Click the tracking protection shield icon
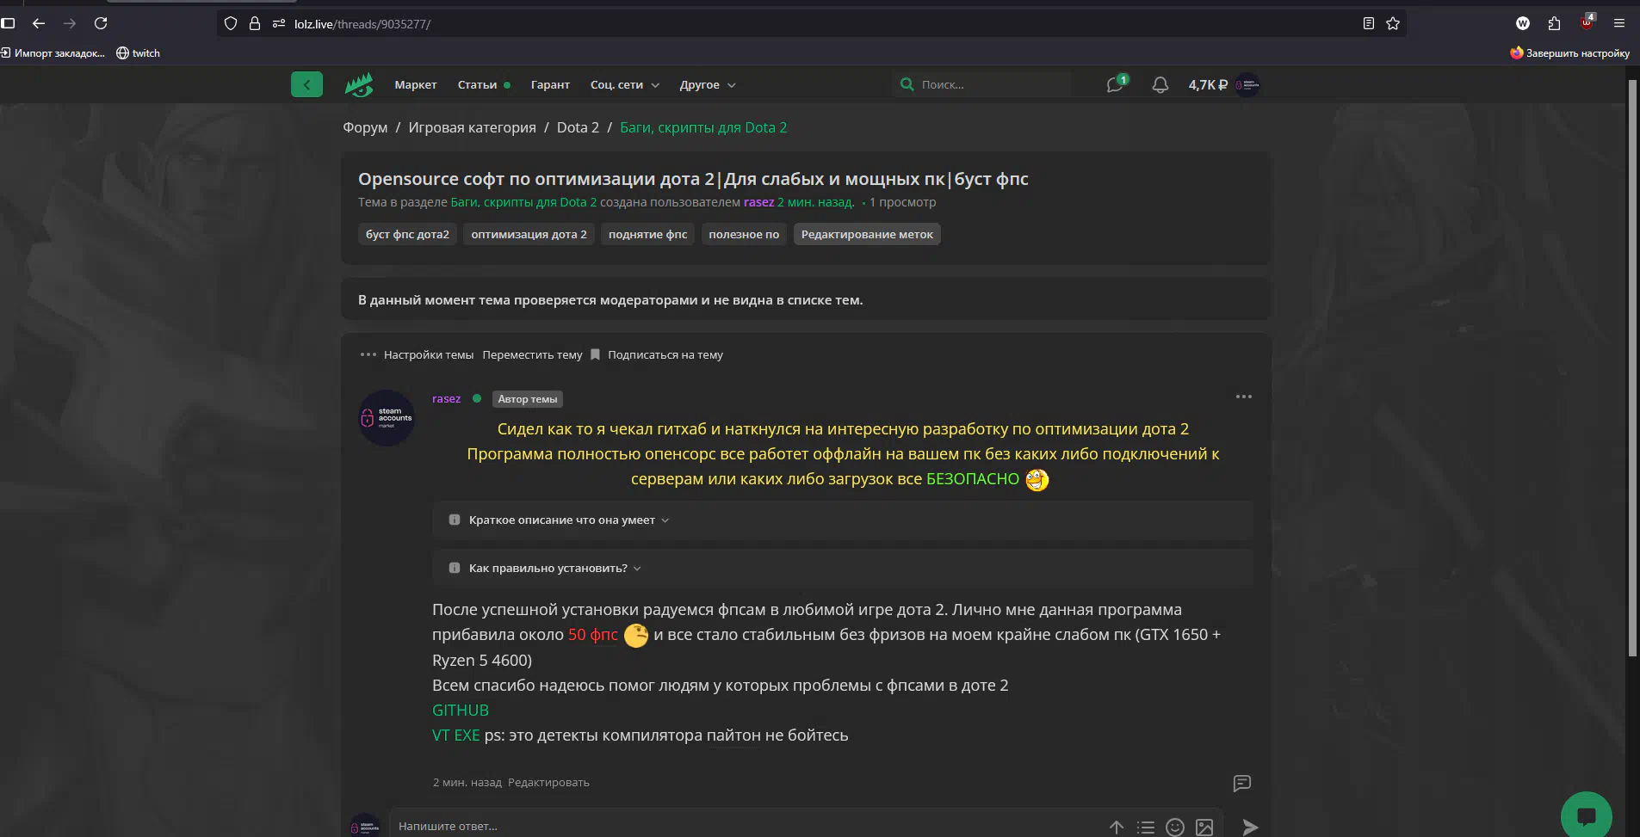Viewport: 1640px width, 837px height. [x=231, y=23]
